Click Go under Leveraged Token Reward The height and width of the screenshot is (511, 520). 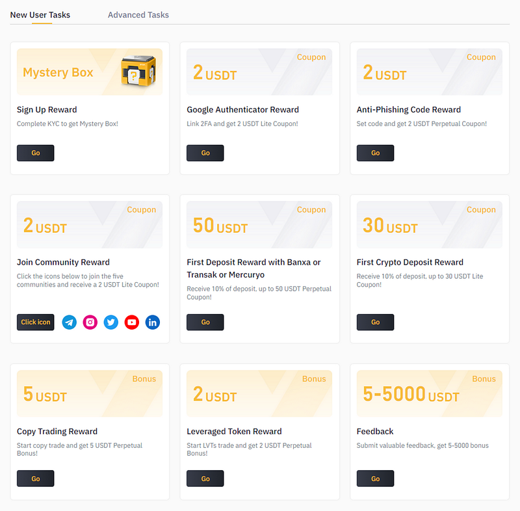tap(205, 478)
